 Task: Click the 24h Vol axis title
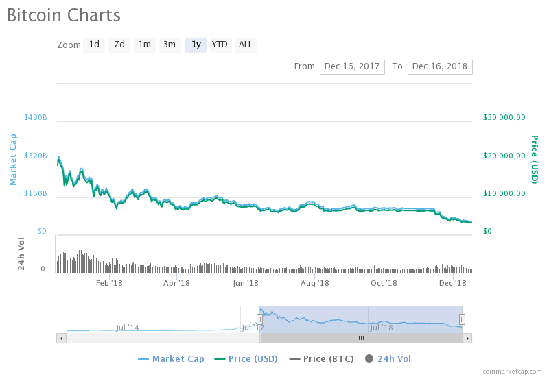pyautogui.click(x=21, y=254)
